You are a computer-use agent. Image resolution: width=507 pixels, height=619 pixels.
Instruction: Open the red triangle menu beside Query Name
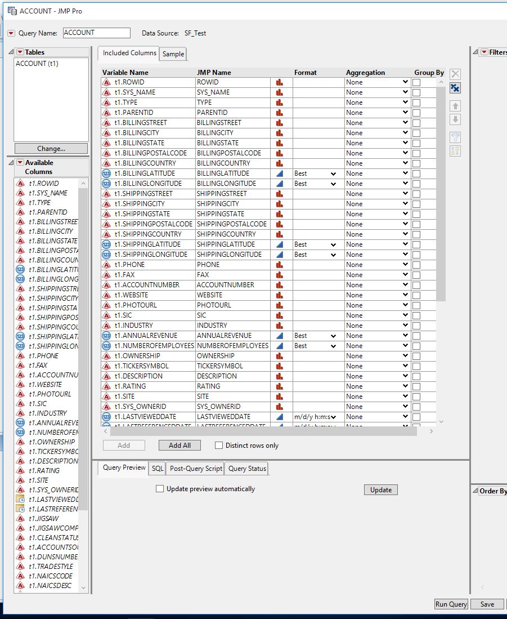point(11,33)
